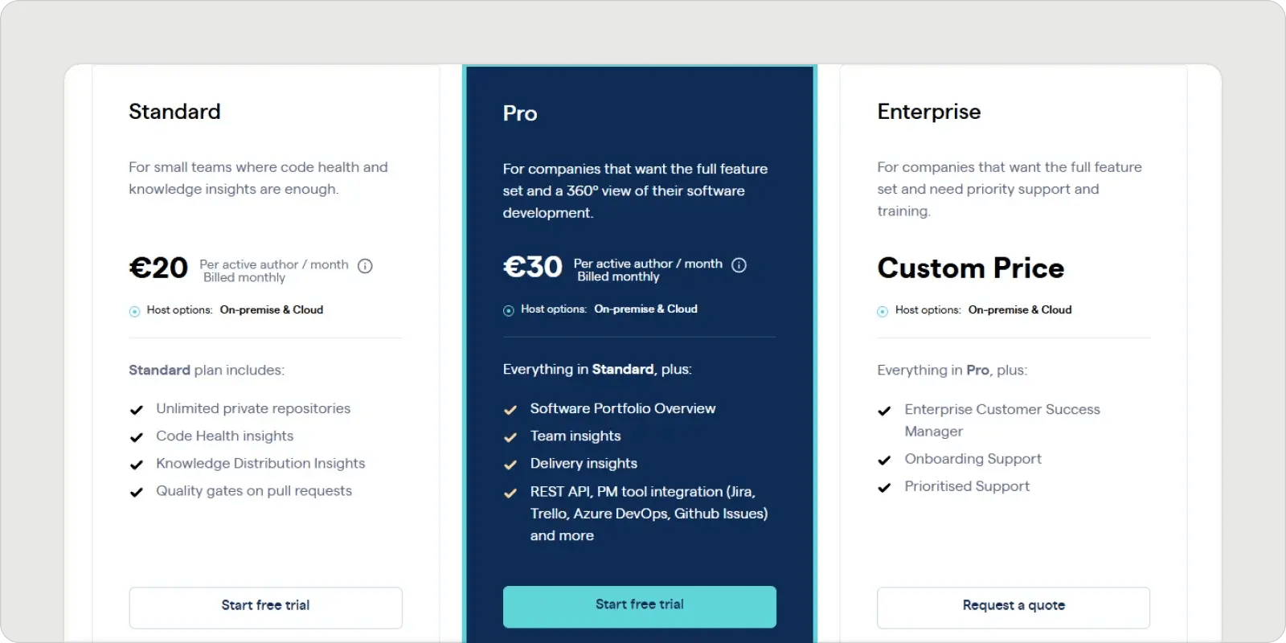1286x643 pixels.
Task: Click the Enterprise plan host options bullet icon
Action: [x=883, y=312]
